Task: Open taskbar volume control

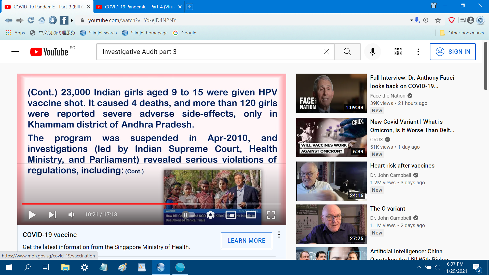Action: click(437, 267)
